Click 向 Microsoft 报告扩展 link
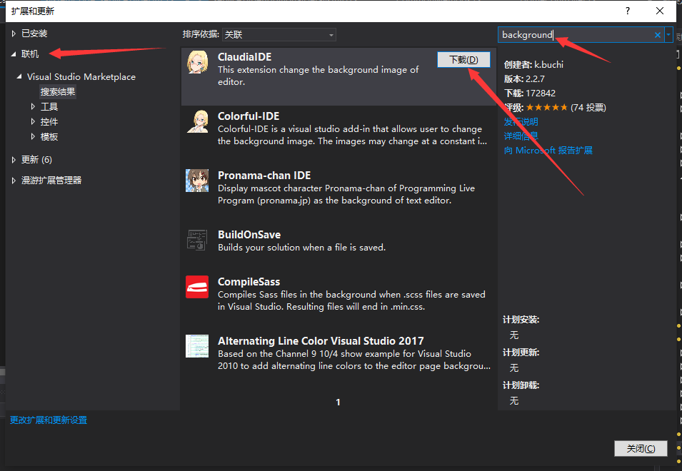The width and height of the screenshot is (682, 471). [x=548, y=151]
